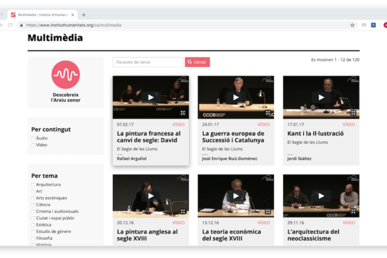Select the Multimèdia browser tab

[42, 14]
